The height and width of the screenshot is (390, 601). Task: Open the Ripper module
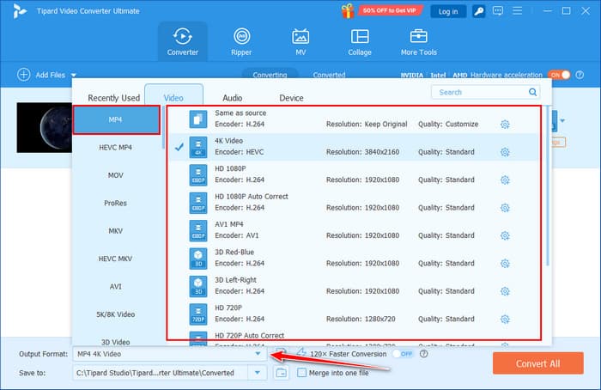tap(241, 41)
